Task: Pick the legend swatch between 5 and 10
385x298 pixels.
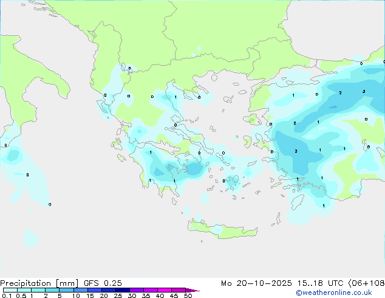Action: pos(66,290)
